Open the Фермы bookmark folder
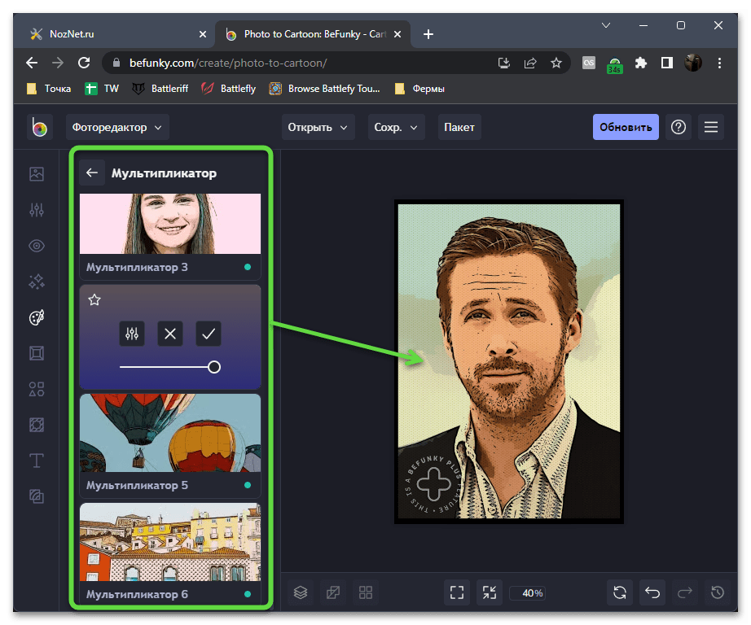Image resolution: width=751 pixels, height=625 pixels. (420, 89)
